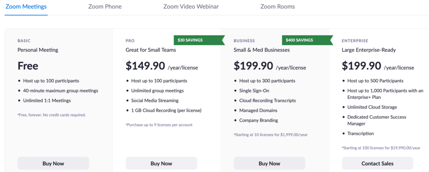Click the Zoom Meetings tab
429x172 pixels.
click(x=26, y=7)
